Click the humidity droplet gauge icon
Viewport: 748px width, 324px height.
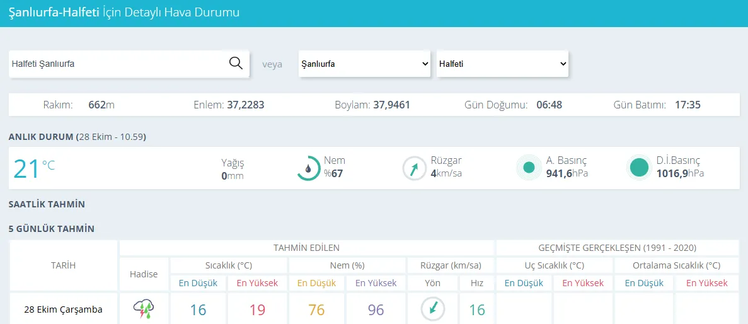309,168
